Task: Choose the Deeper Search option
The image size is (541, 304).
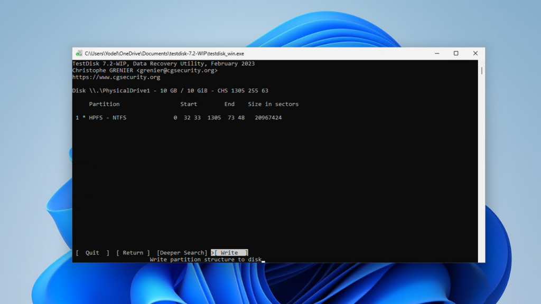Action: tap(181, 252)
